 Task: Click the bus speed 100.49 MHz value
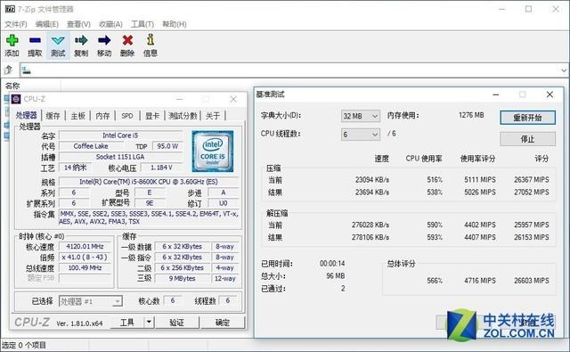coord(85,268)
